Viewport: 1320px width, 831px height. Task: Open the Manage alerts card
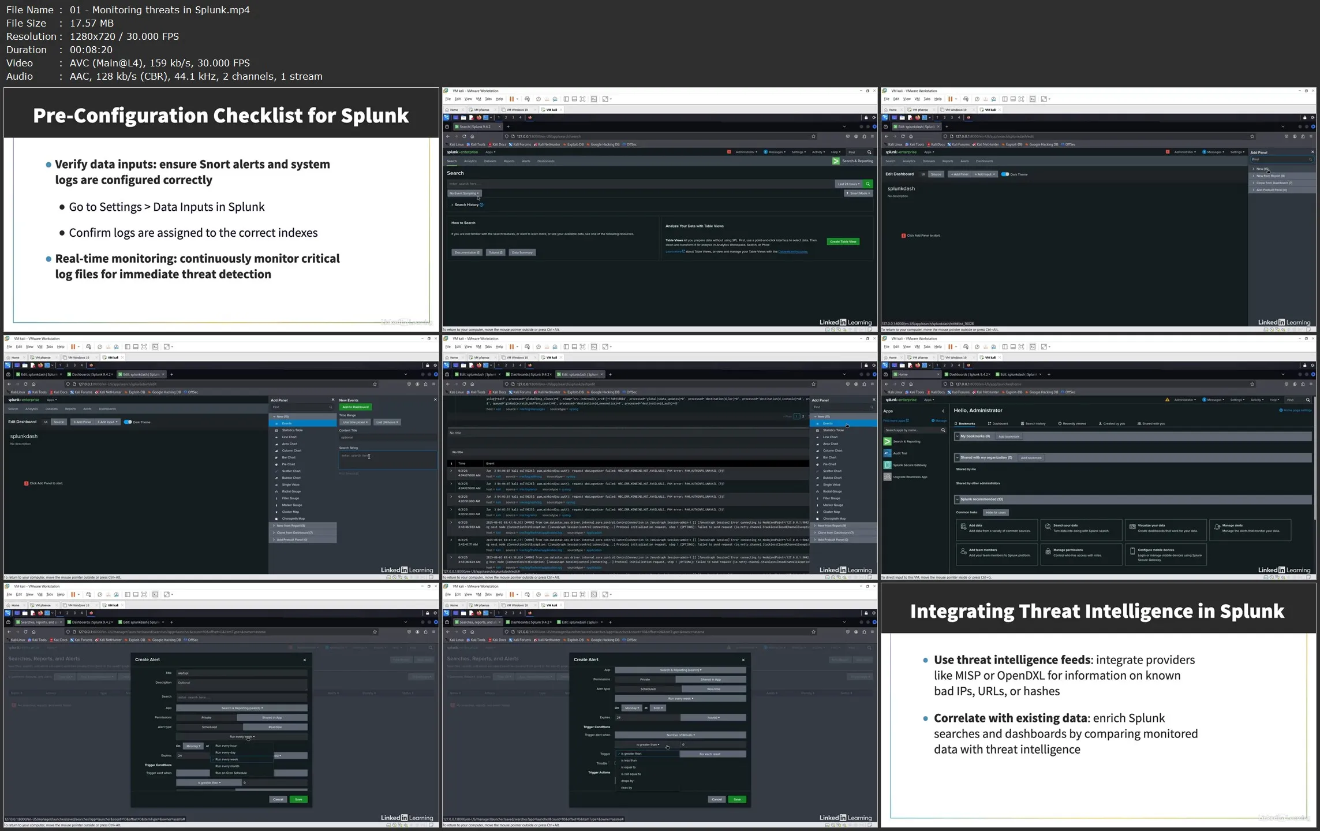pos(1250,529)
